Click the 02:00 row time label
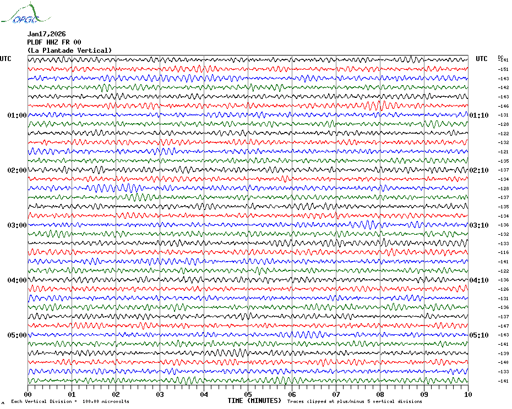The image size is (512, 409). coord(17,170)
